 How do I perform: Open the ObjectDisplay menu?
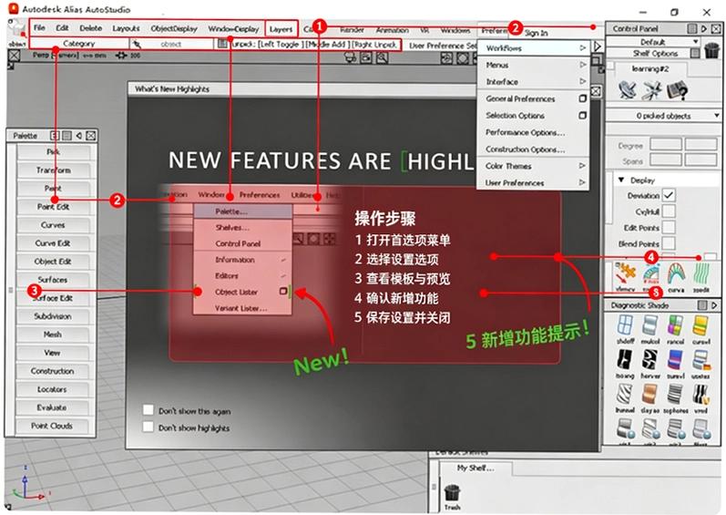[x=174, y=28]
